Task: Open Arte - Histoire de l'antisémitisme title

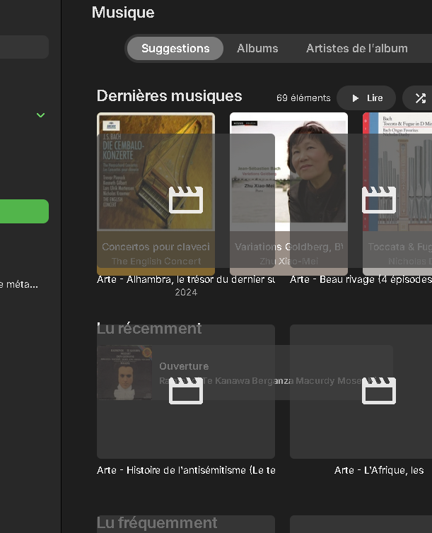Action: [186, 470]
